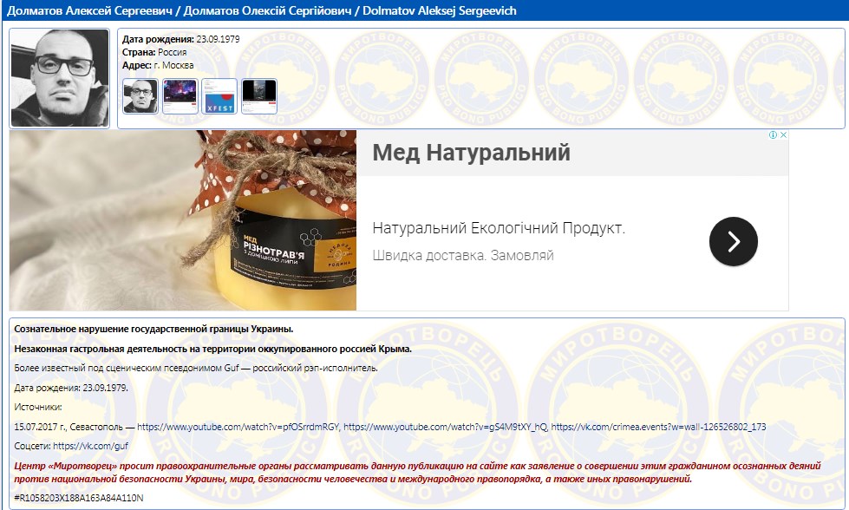Open the vk.com/crimea.events source link
849x510 pixels.
[x=658, y=427]
